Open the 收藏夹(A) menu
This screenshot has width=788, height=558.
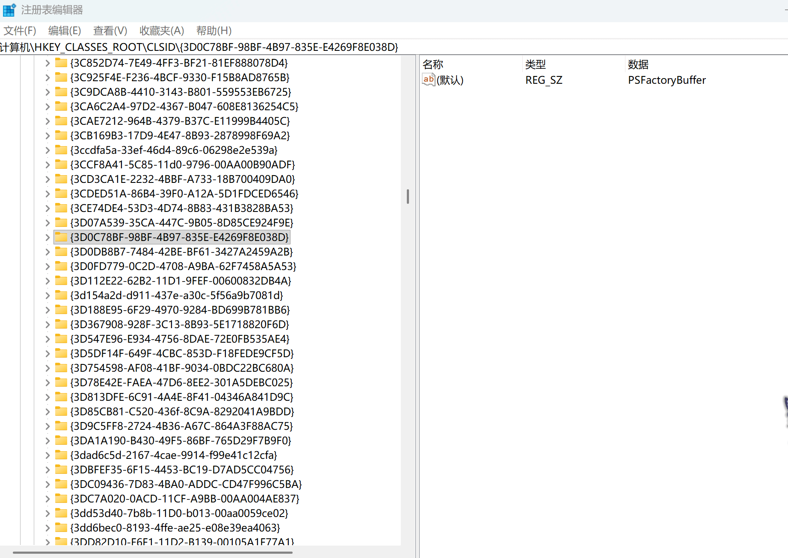tap(161, 31)
